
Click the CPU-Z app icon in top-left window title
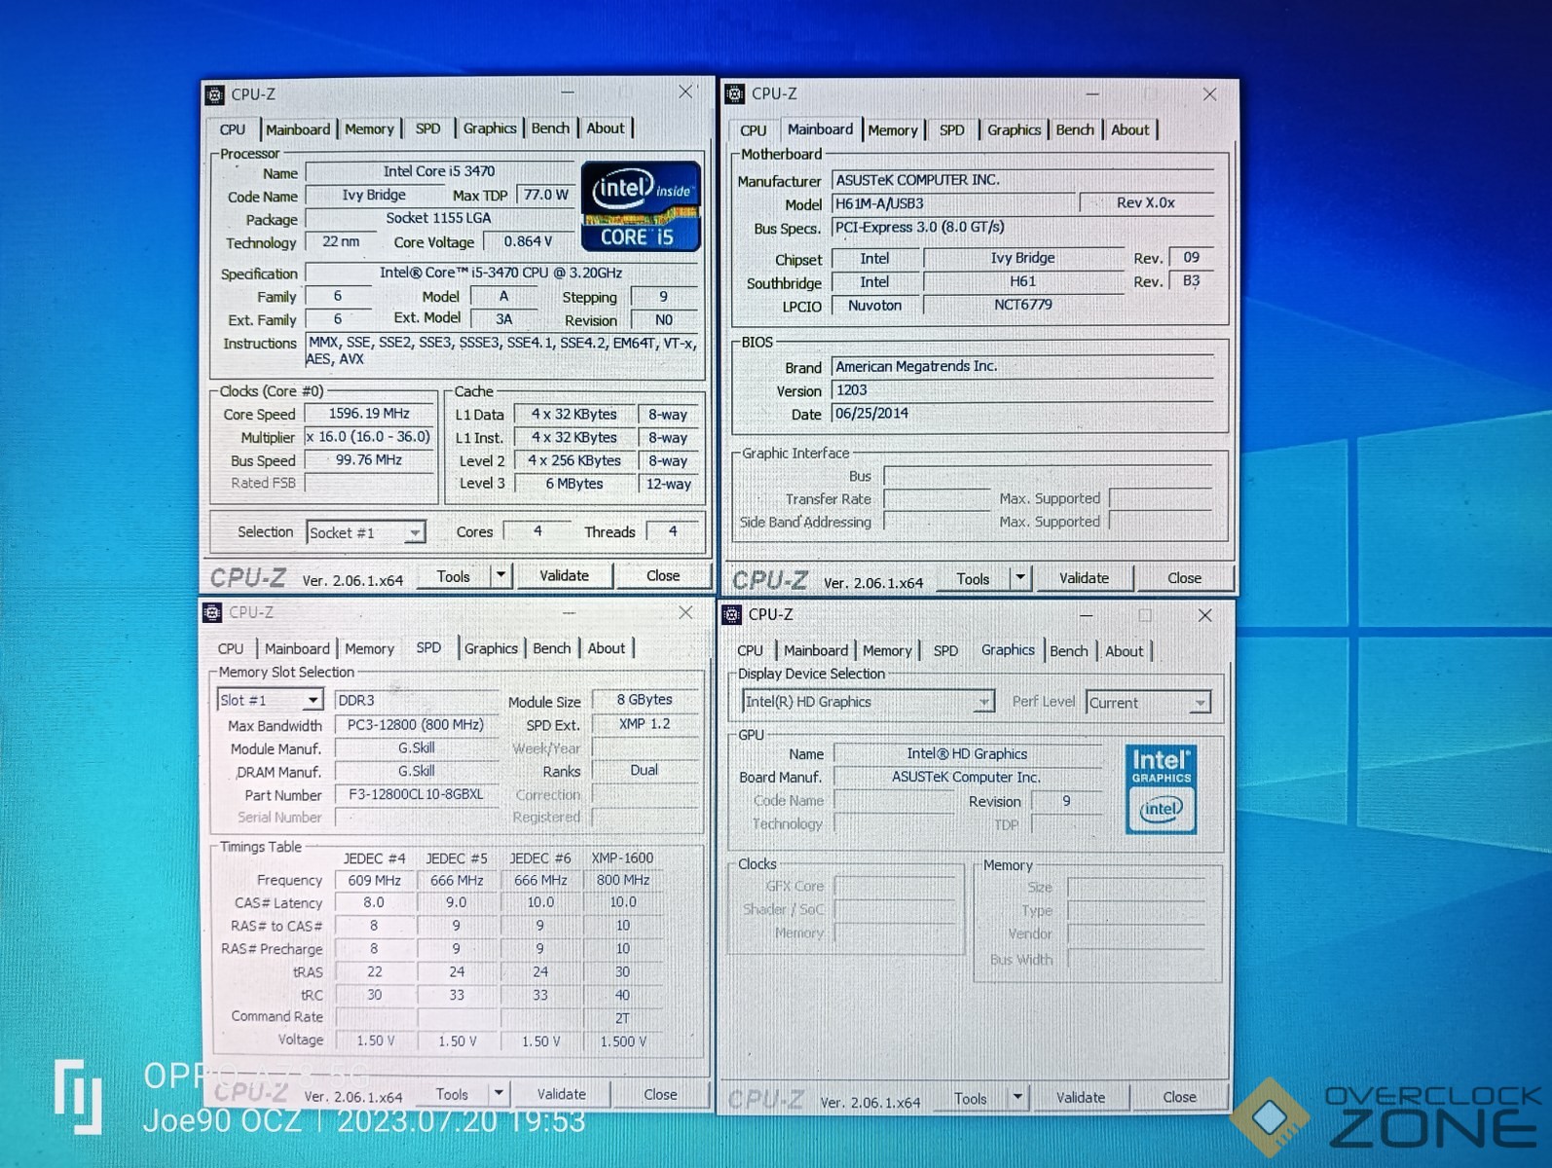(x=215, y=94)
